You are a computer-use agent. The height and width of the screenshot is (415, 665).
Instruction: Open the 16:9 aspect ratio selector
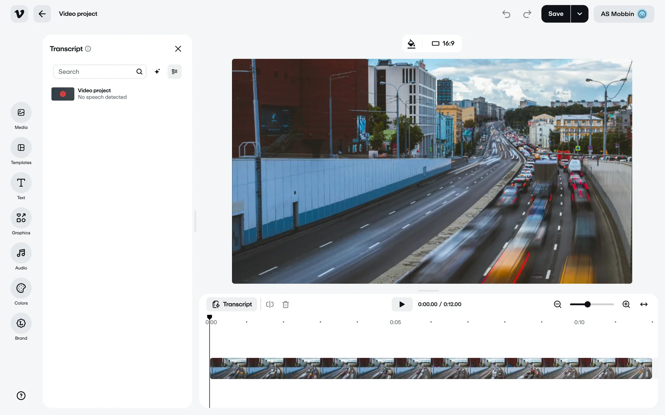pyautogui.click(x=443, y=44)
